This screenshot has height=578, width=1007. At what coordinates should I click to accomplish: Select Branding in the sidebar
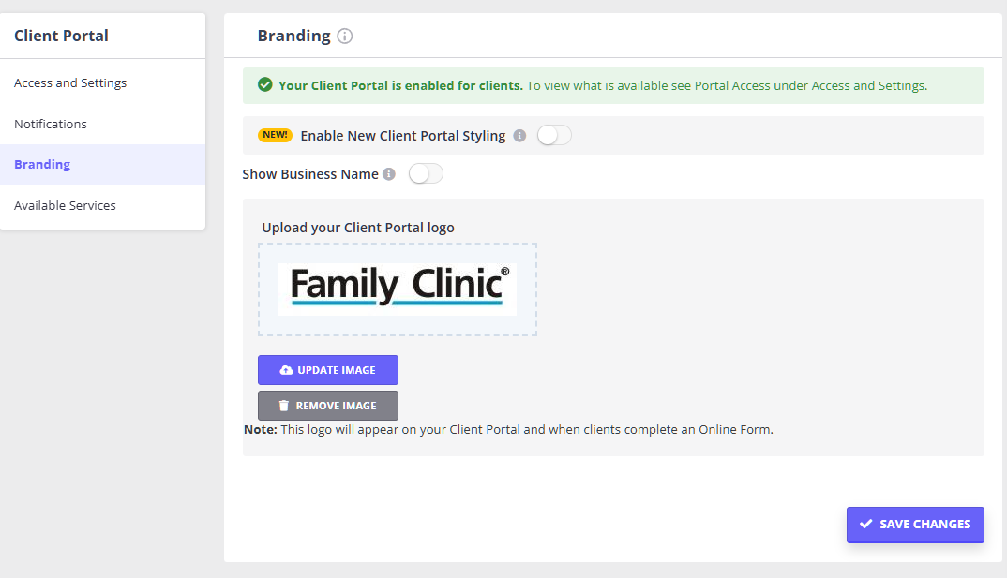pyautogui.click(x=42, y=165)
